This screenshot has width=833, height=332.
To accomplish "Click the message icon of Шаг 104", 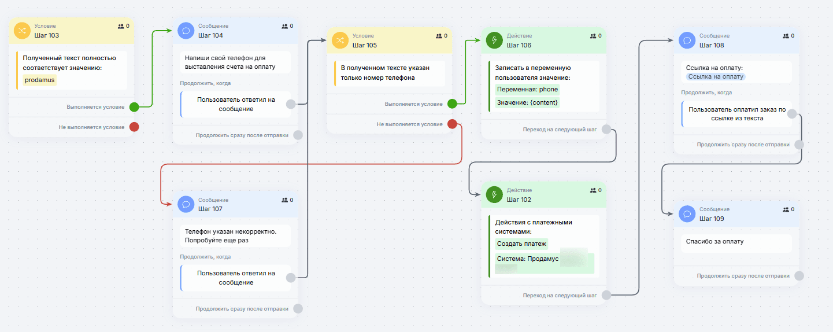I will (186, 31).
